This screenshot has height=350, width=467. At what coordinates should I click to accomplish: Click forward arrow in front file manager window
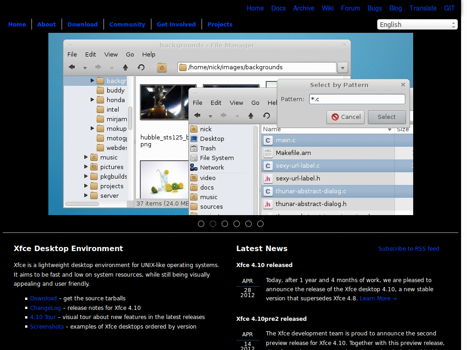[223, 115]
